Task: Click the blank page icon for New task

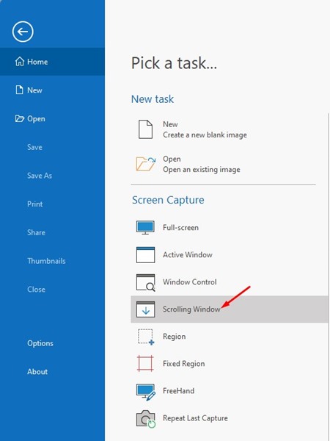Action: [x=146, y=129]
